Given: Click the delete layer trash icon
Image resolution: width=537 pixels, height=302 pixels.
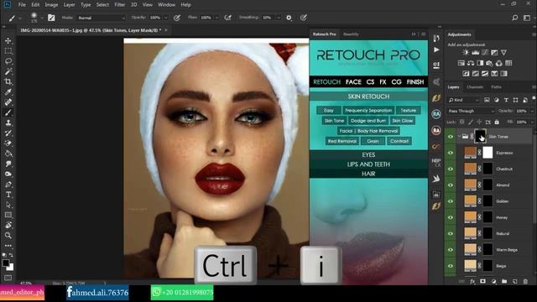Looking at the screenshot, I should [525, 282].
